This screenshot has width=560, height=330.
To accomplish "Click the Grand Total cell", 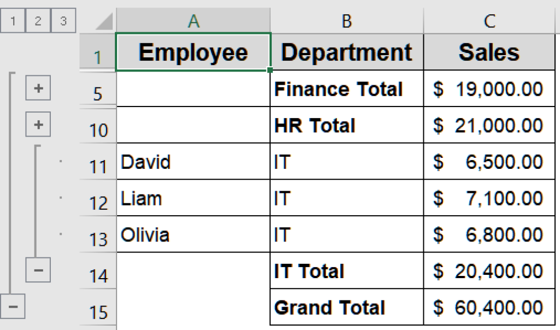I will pyautogui.click(x=347, y=307).
